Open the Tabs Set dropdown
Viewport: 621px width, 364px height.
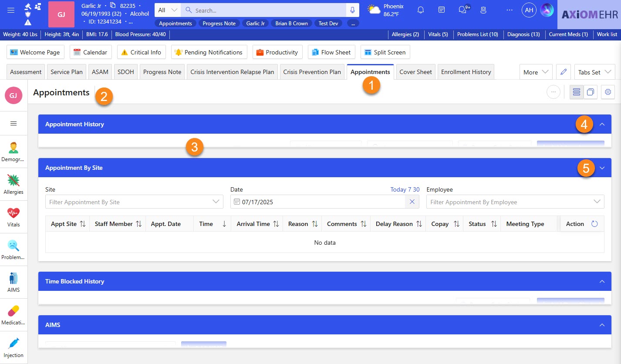(594, 72)
